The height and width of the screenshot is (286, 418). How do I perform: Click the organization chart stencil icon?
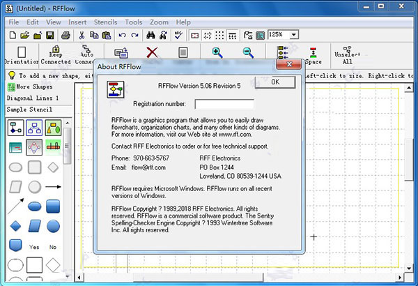[x=34, y=128]
